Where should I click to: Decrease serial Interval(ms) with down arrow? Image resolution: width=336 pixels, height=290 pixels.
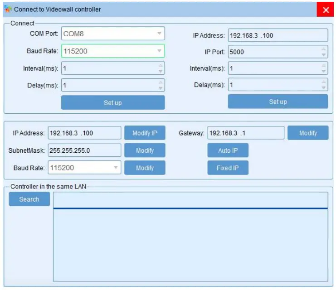[x=160, y=71]
